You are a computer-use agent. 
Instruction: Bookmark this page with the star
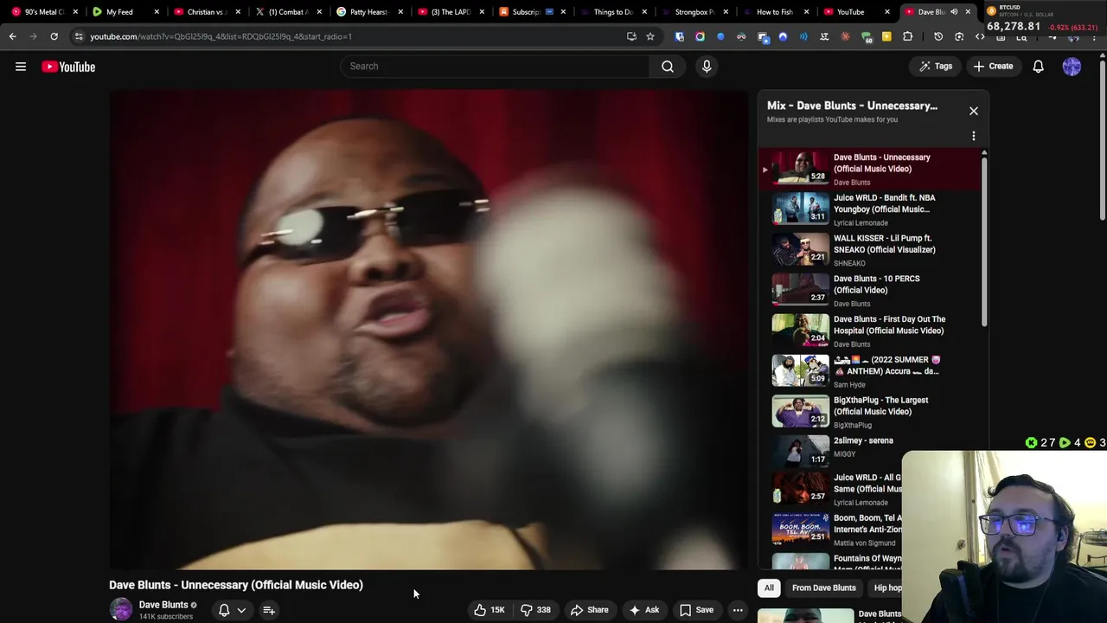point(650,36)
